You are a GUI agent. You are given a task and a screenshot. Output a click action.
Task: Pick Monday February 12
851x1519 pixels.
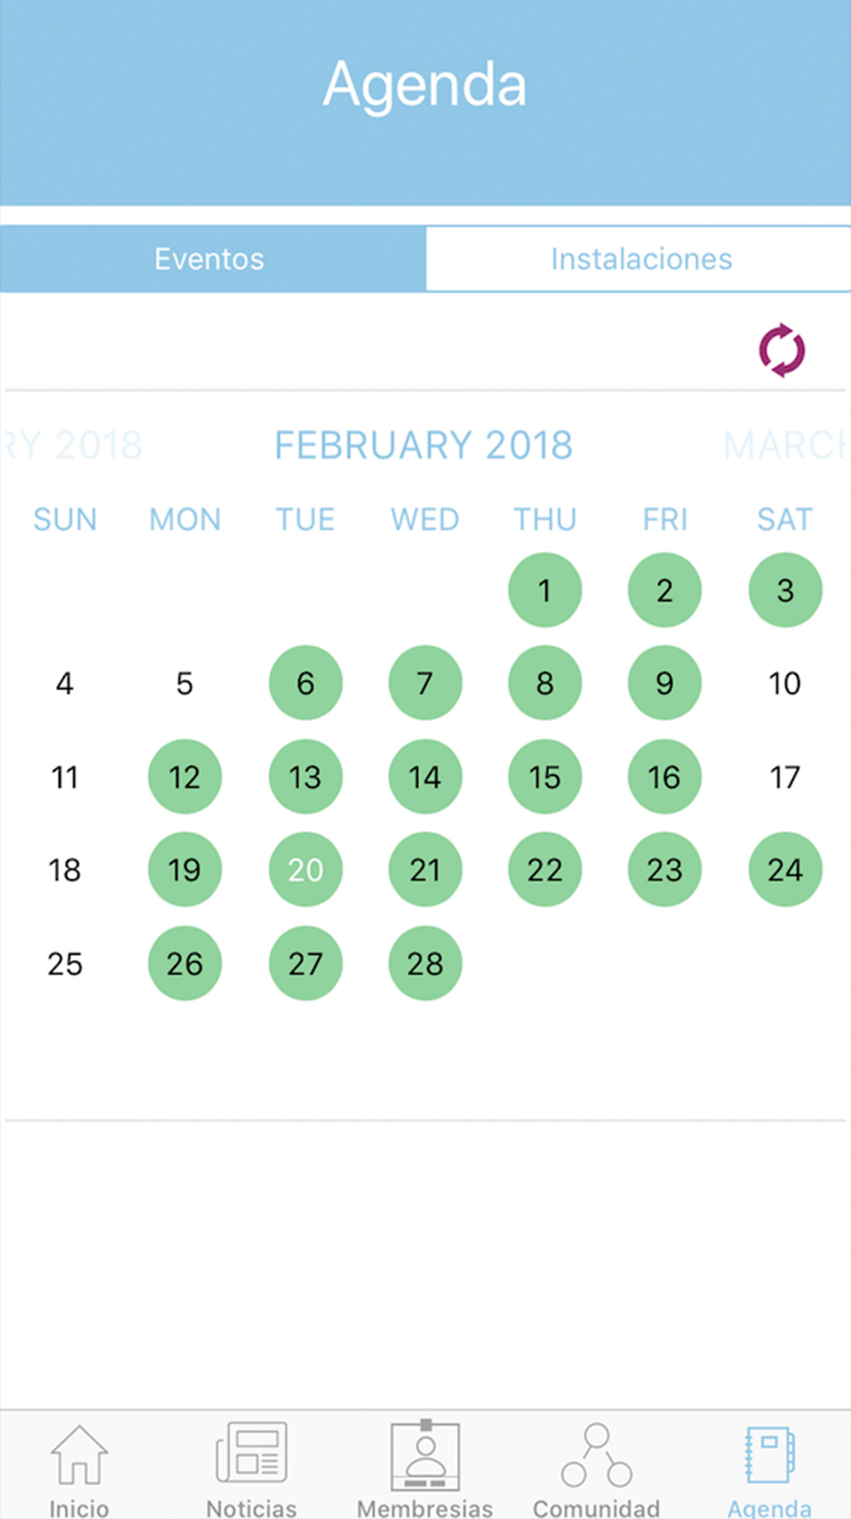pos(184,777)
